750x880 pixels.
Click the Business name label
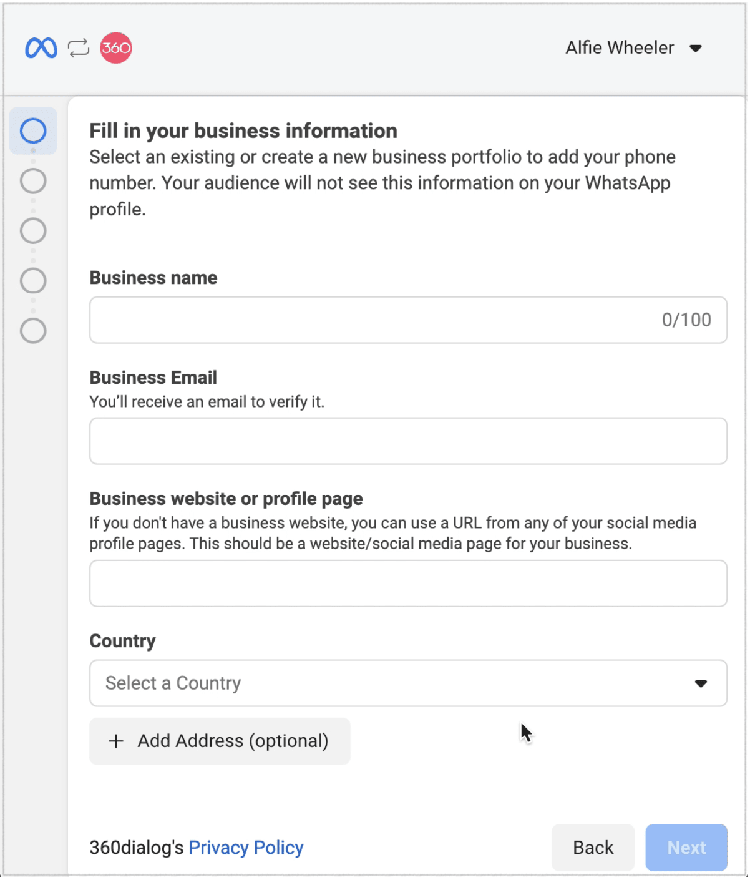153,278
